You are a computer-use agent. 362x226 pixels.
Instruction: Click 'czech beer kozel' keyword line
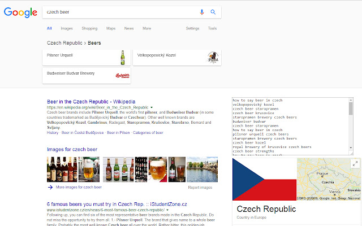point(249,143)
